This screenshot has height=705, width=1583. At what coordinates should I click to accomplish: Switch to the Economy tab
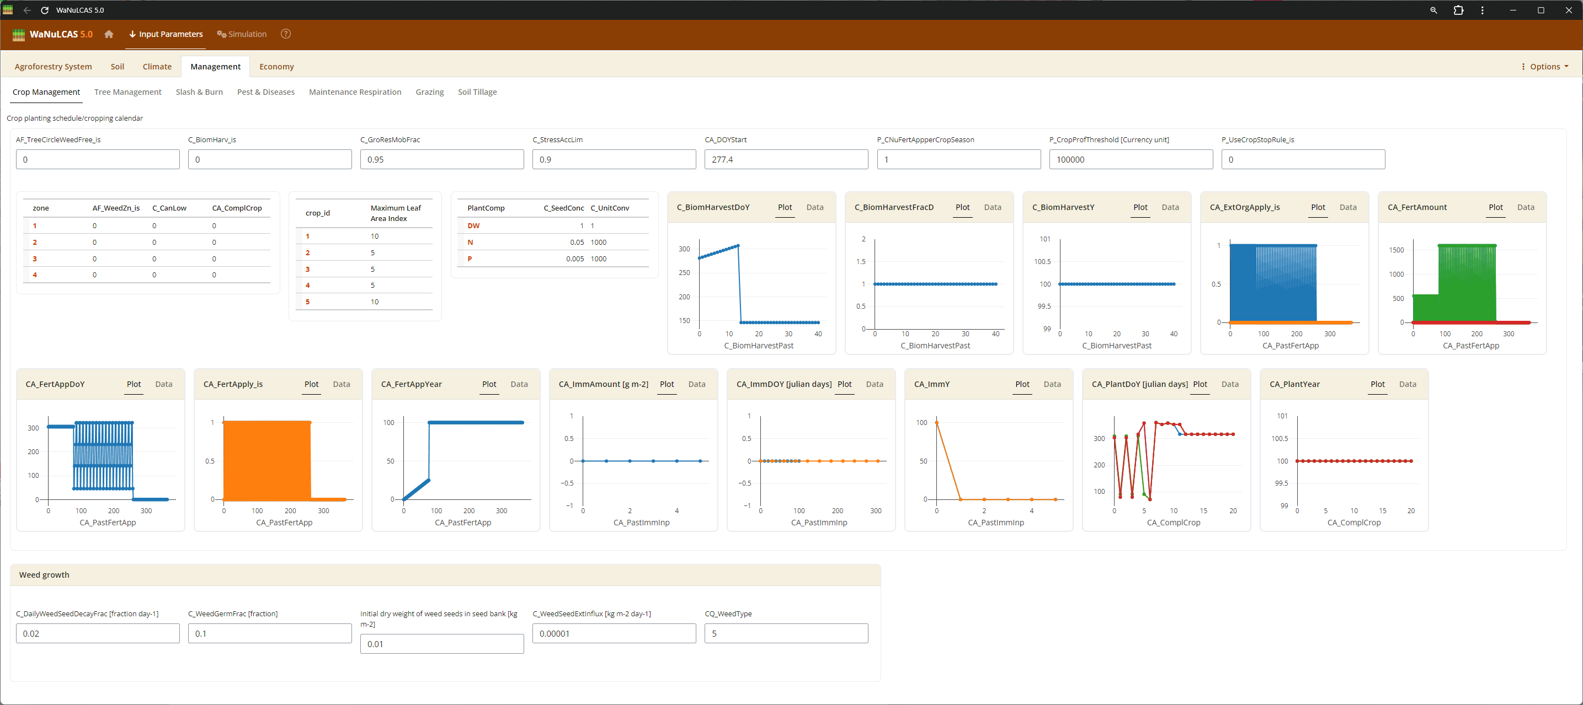tap(276, 67)
